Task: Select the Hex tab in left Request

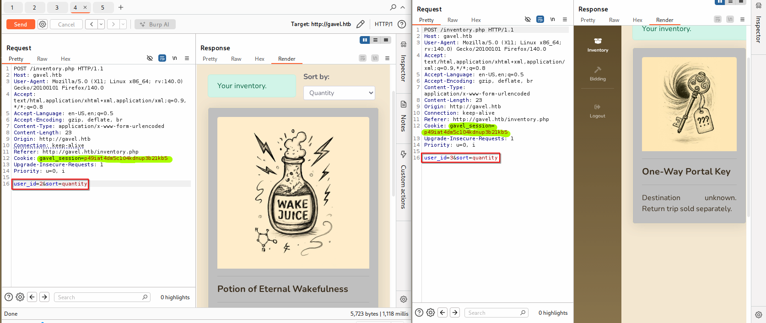Action: pyautogui.click(x=65, y=59)
